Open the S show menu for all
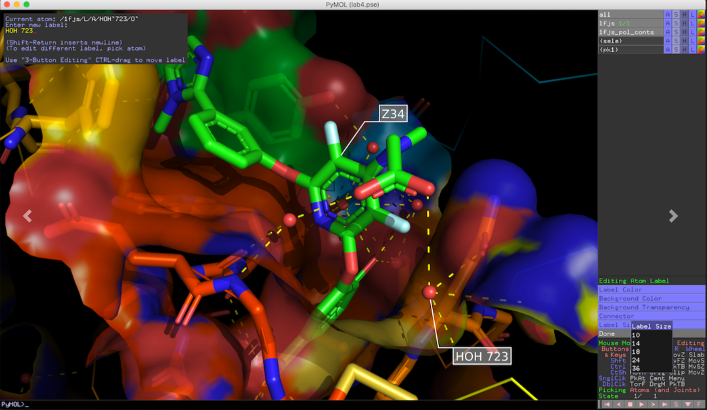 pos(676,15)
